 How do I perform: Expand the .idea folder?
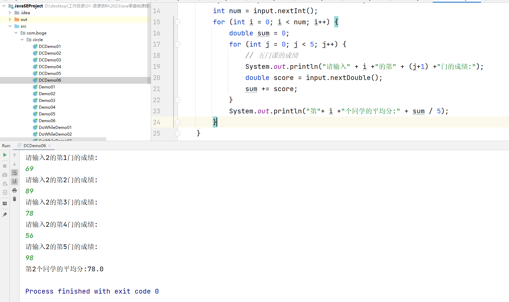click(10, 12)
